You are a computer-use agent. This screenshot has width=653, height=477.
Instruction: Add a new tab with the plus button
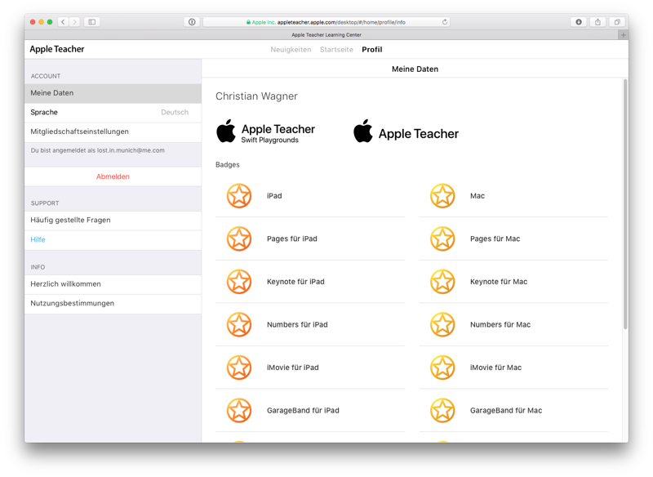623,35
